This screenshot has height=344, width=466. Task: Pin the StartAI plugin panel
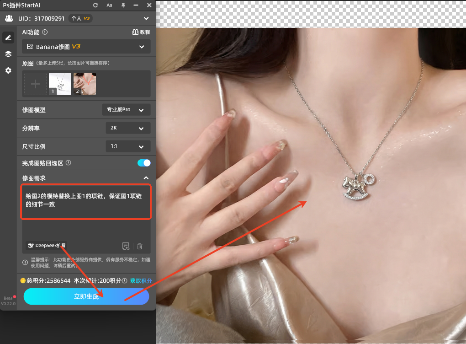(122, 5)
